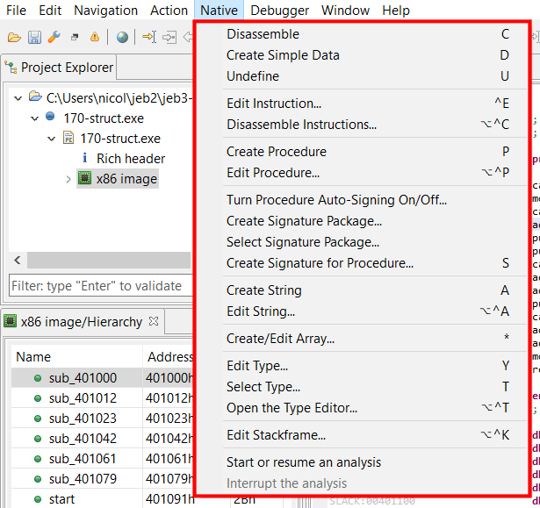Collapse the C:\Users\nicol project node

point(18,98)
